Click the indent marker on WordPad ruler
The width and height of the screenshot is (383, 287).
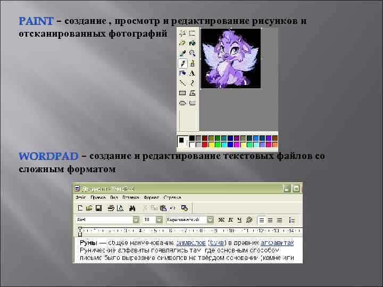(x=80, y=232)
